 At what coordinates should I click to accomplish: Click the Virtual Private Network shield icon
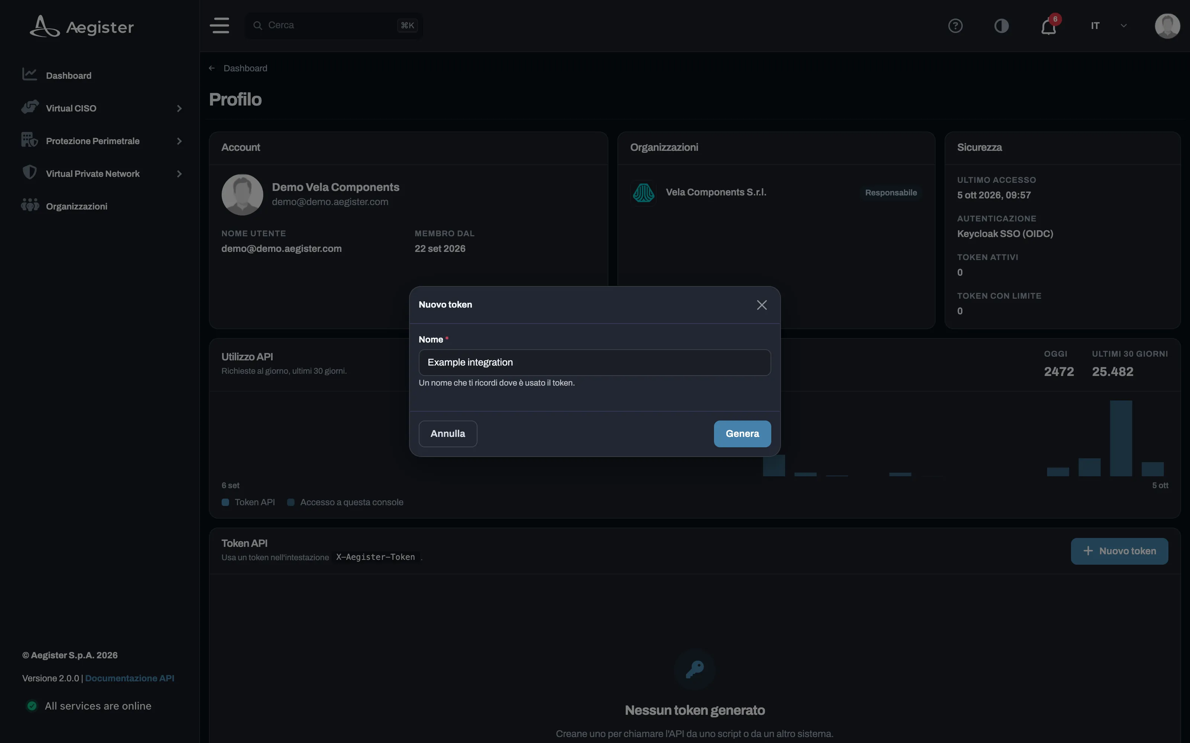pyautogui.click(x=29, y=172)
